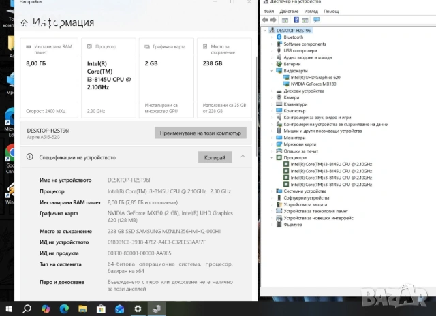Image resolution: width=436 pixels, height=316 pixels.
Task: Select the last Intel Core i3-8145U processor entry
Action: 331,185
